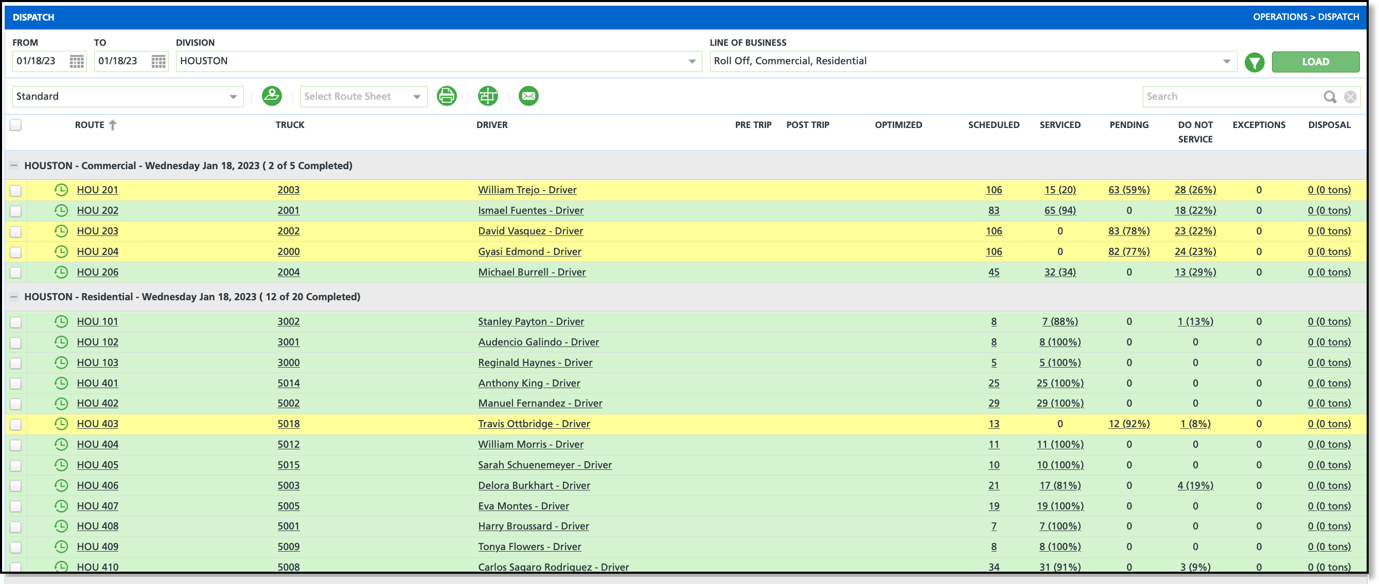
Task: Click the green grid layout icon
Action: 488,96
